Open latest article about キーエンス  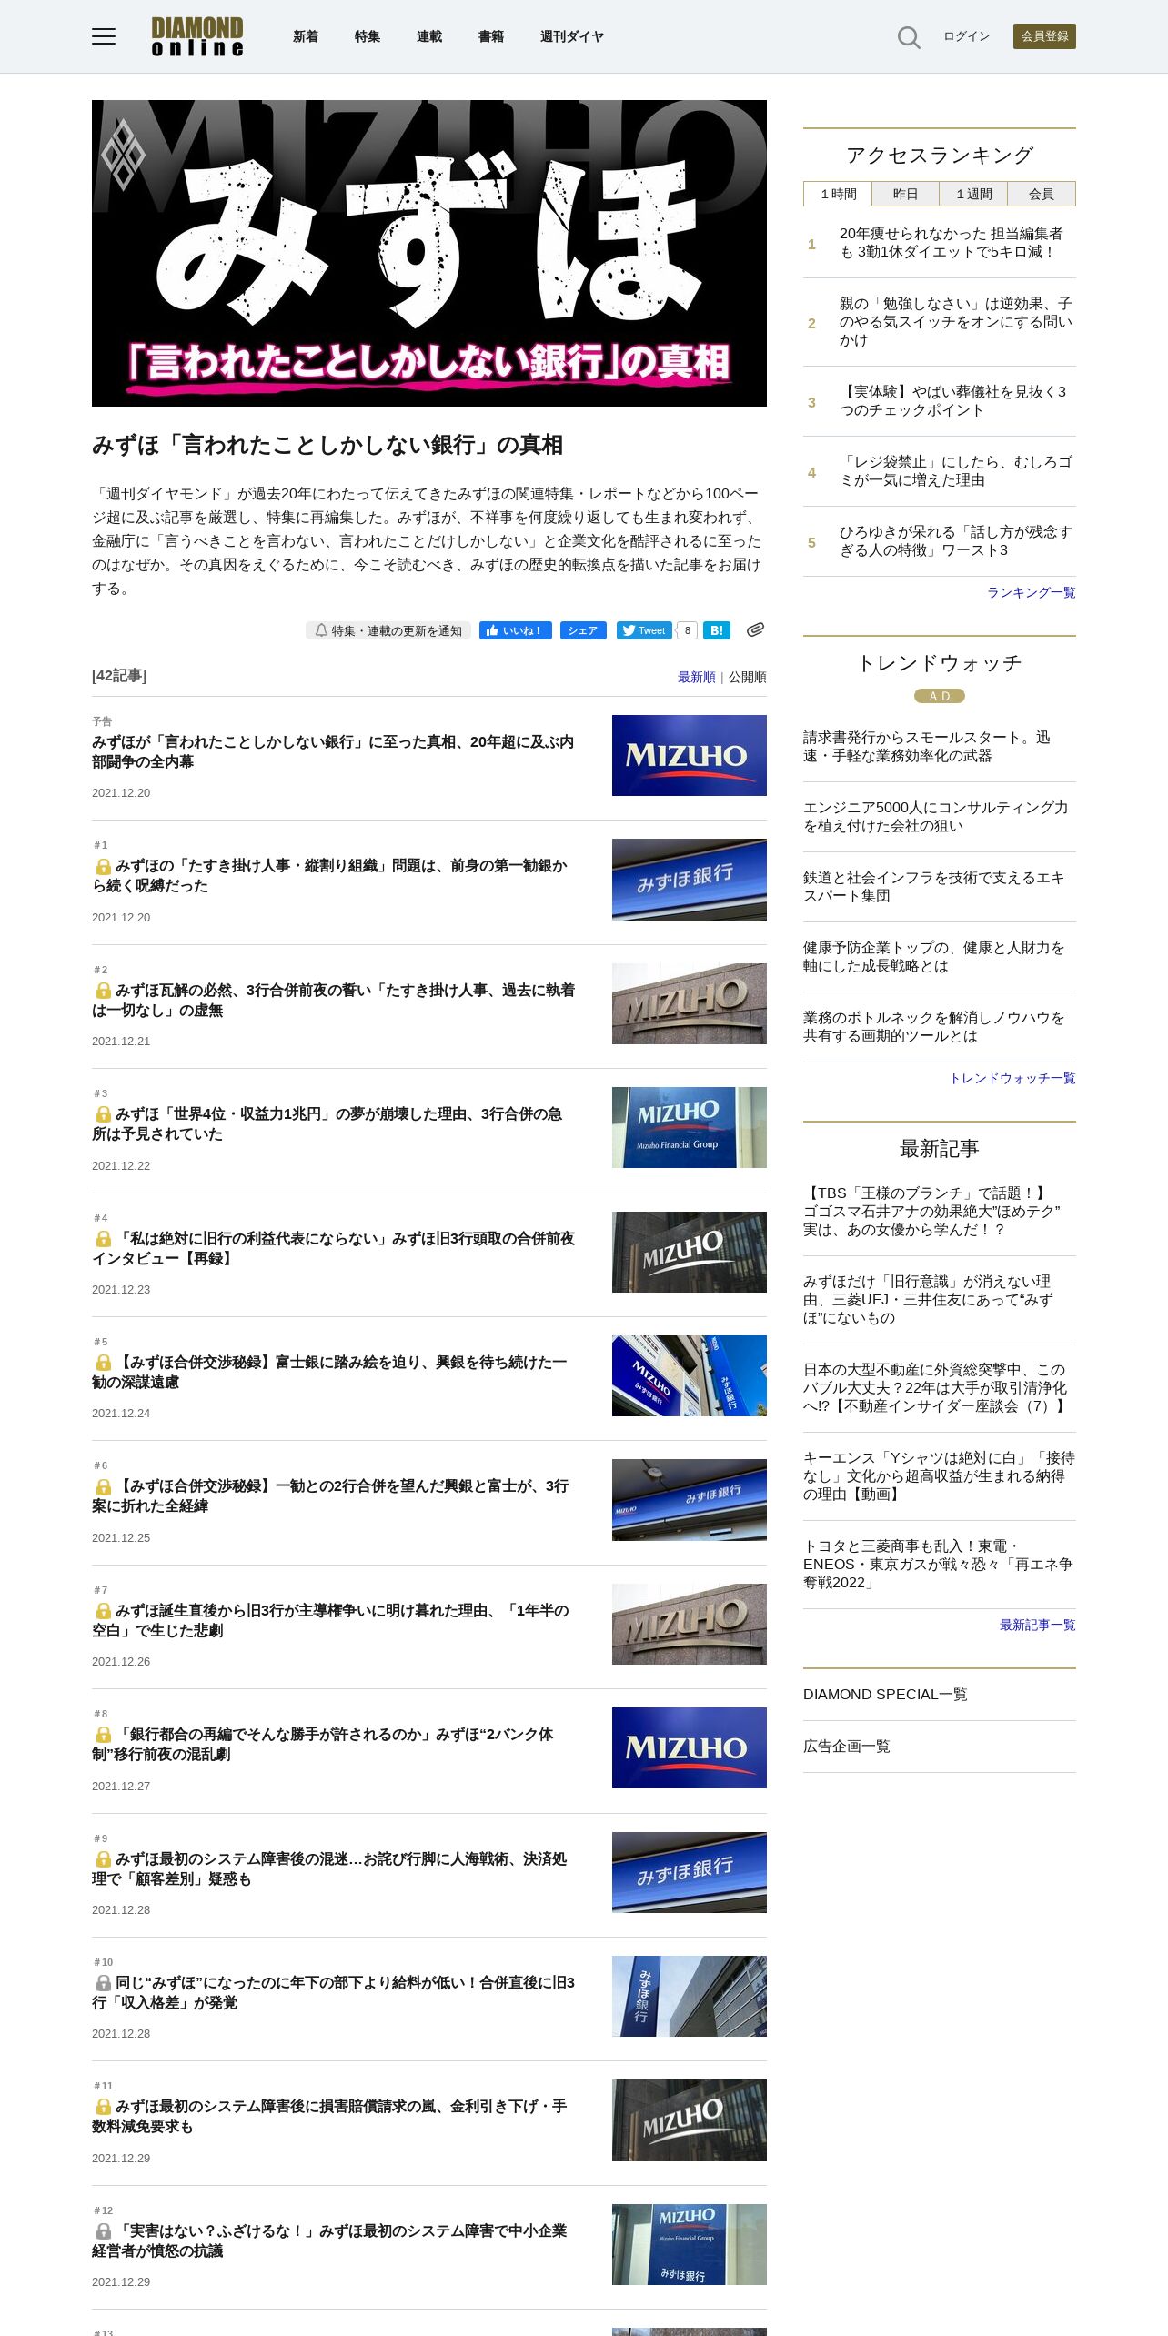[939, 1476]
